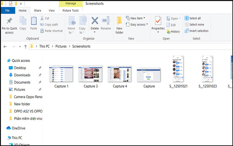Click the Paste shortcut icon

(42, 31)
